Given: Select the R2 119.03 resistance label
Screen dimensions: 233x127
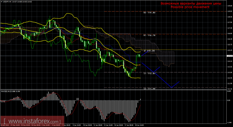Looking at the screenshot, I should (x=150, y=13).
